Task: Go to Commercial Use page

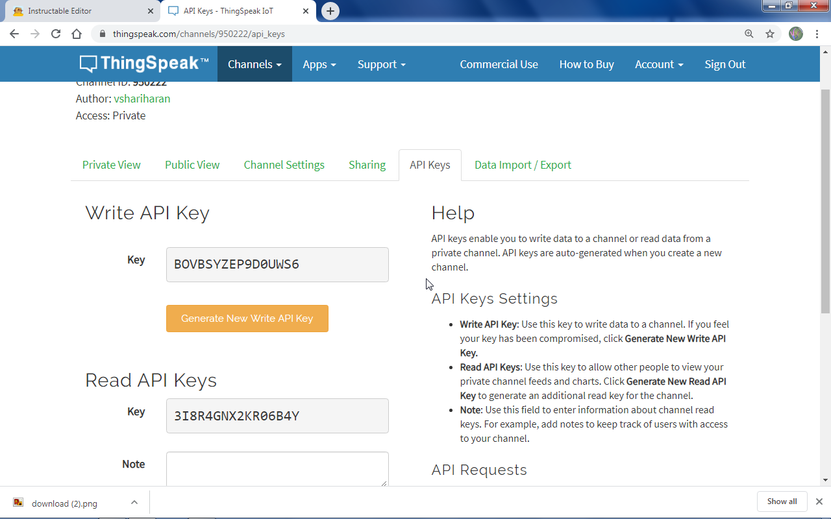Action: (499, 64)
